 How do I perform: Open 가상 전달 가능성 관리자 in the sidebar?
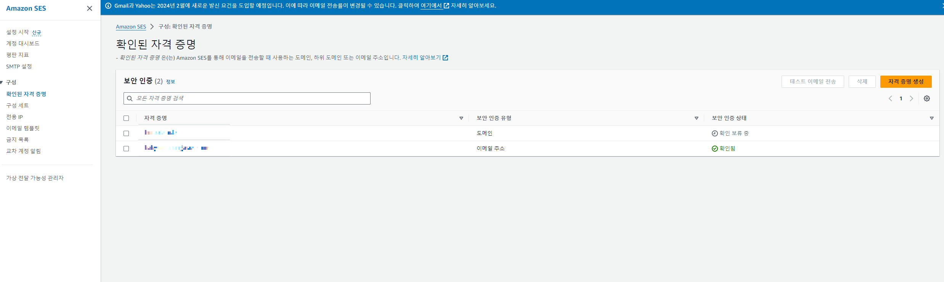[x=35, y=178]
